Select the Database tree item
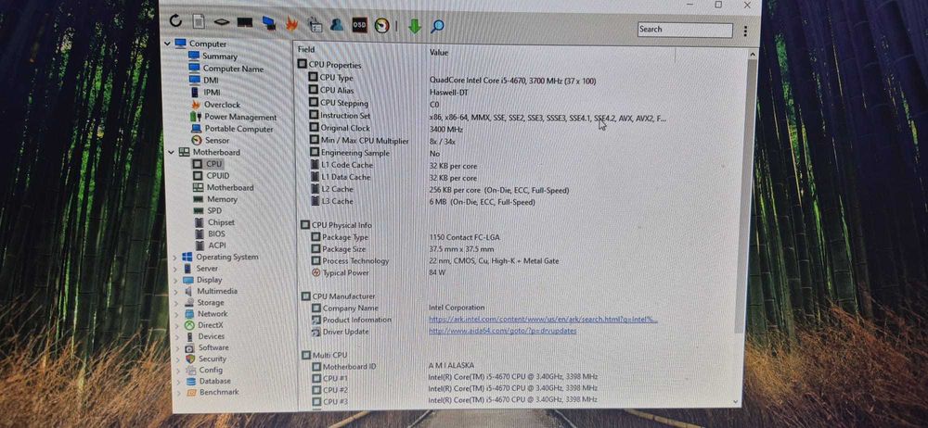Viewport: 928px width, 428px height. click(215, 382)
